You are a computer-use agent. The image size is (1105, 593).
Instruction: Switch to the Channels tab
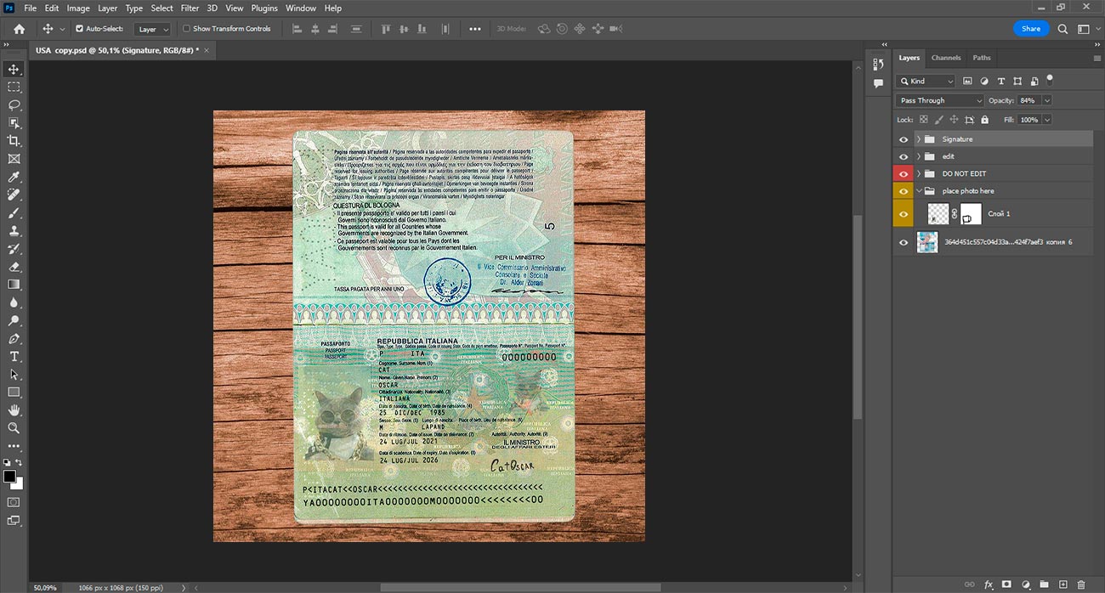click(x=945, y=58)
